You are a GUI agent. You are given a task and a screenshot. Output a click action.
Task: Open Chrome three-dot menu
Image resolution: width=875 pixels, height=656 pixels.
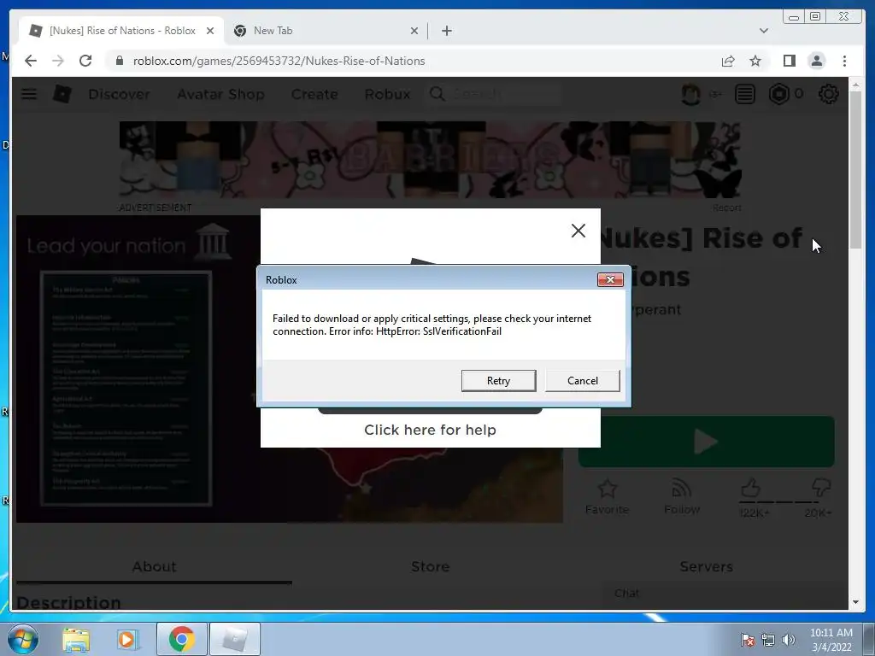click(844, 61)
